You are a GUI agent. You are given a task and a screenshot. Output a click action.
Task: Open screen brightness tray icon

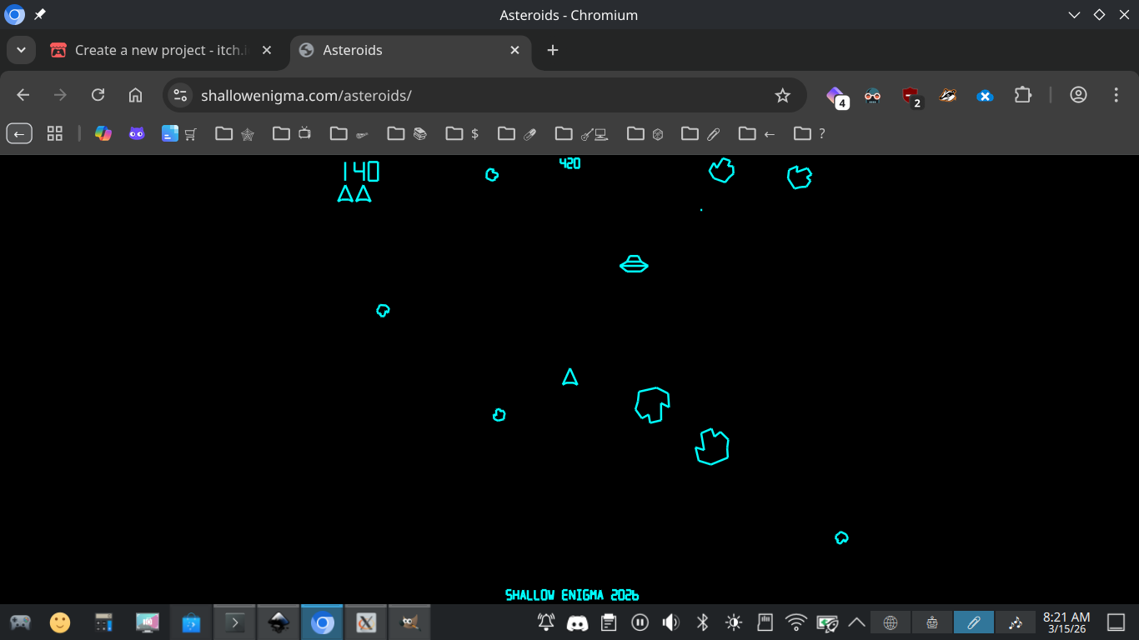click(734, 622)
